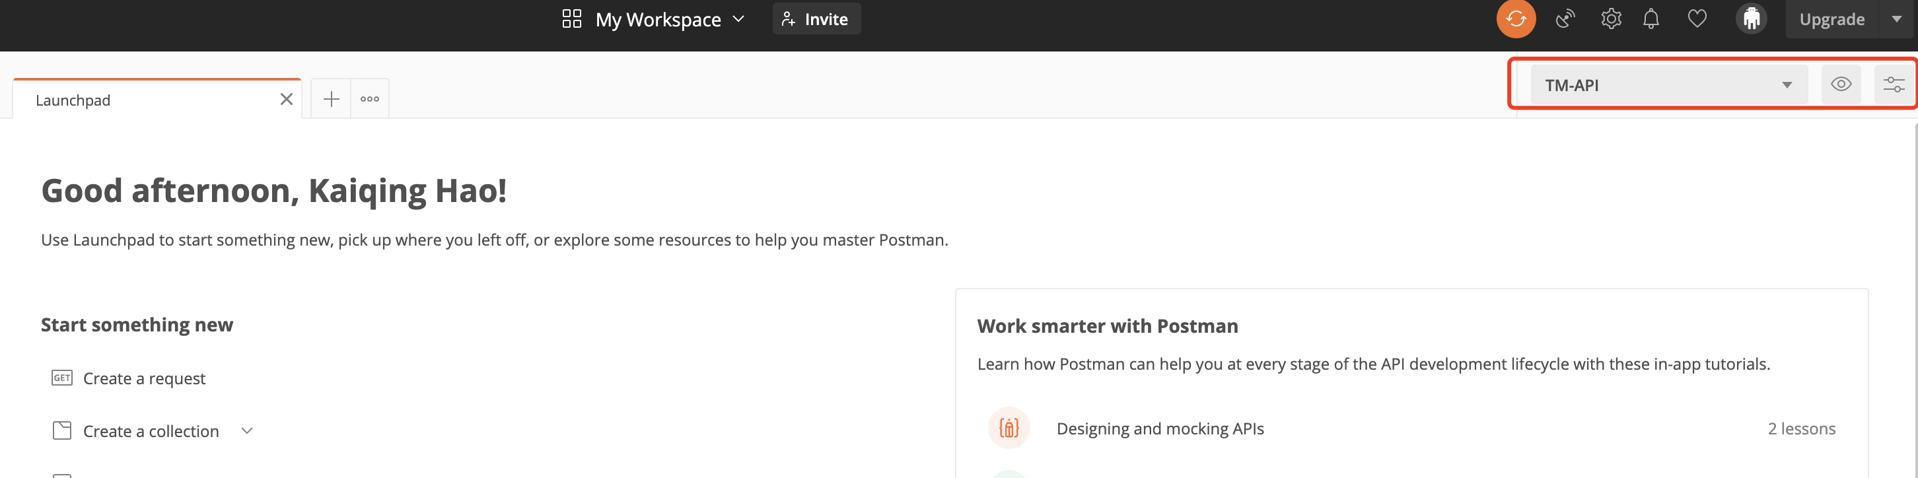1918x478 pixels.
Task: Click the Upgrade button
Action: pos(1831,19)
